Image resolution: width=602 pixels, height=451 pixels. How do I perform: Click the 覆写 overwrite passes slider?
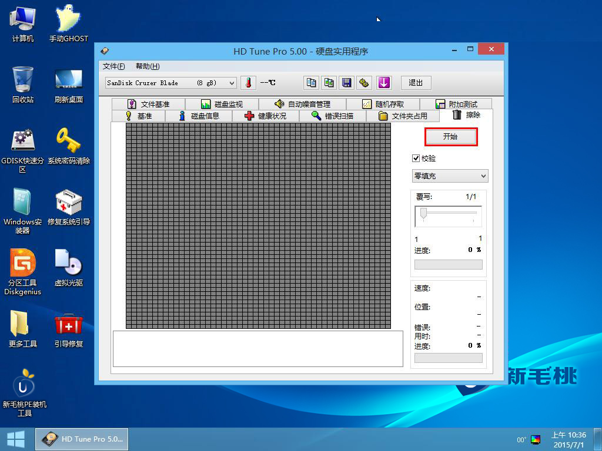coord(448,216)
